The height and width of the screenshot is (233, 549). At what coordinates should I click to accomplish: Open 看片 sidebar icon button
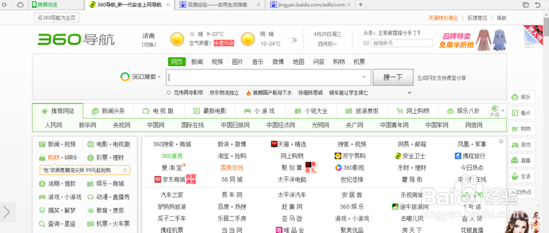522,113
